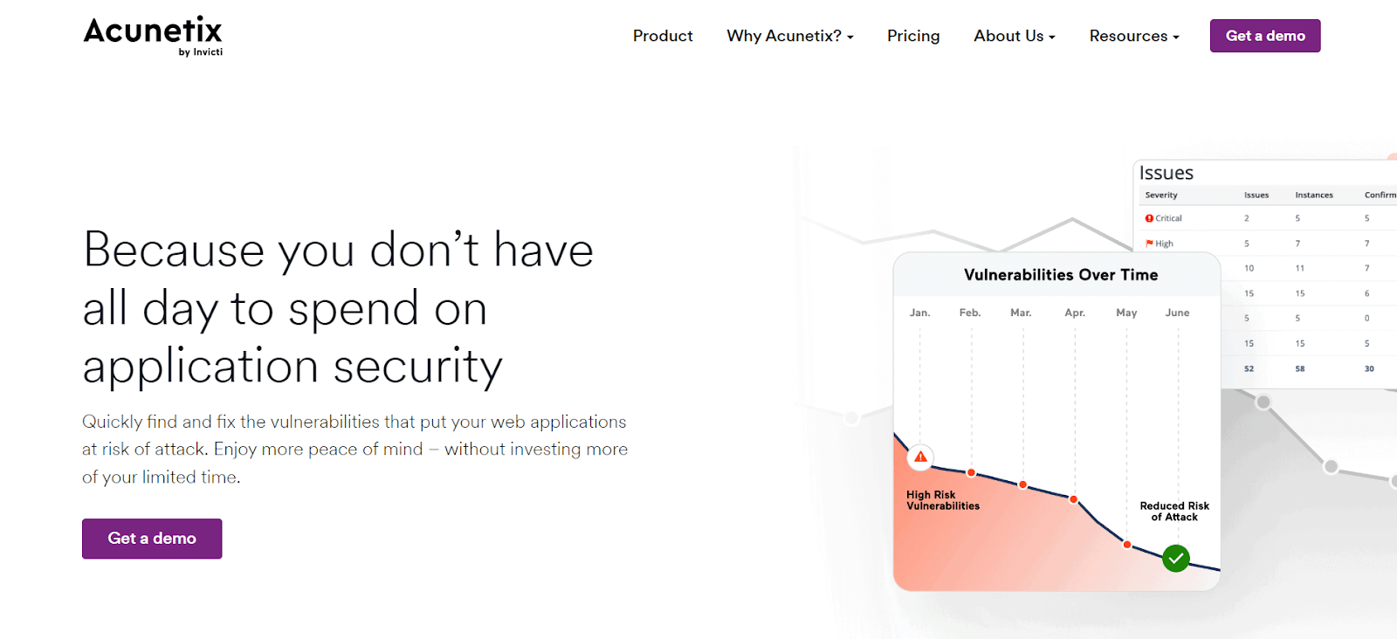Click the High severity flag icon

pyautogui.click(x=1150, y=243)
